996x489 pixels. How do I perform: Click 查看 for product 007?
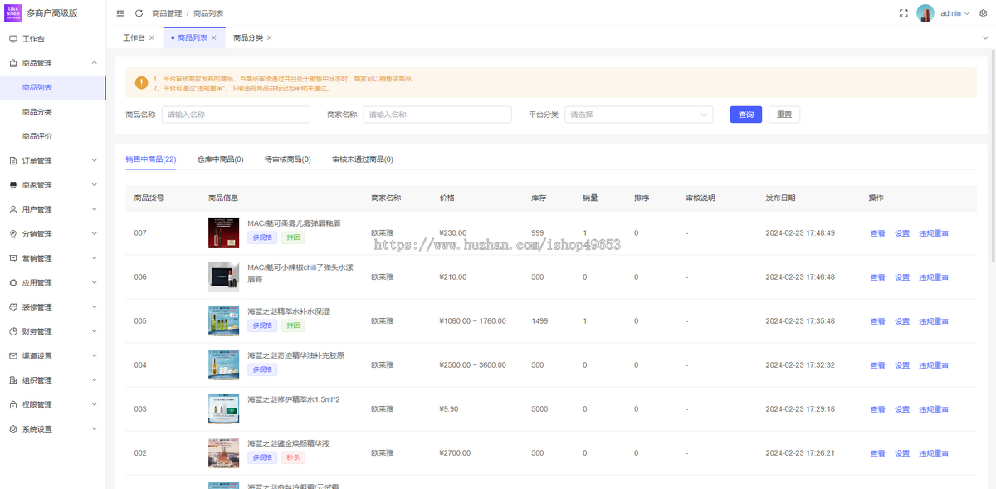[877, 233]
